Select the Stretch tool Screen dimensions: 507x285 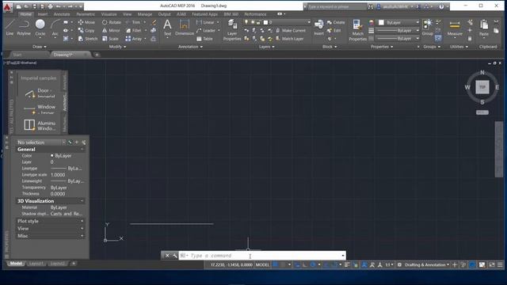[88, 39]
